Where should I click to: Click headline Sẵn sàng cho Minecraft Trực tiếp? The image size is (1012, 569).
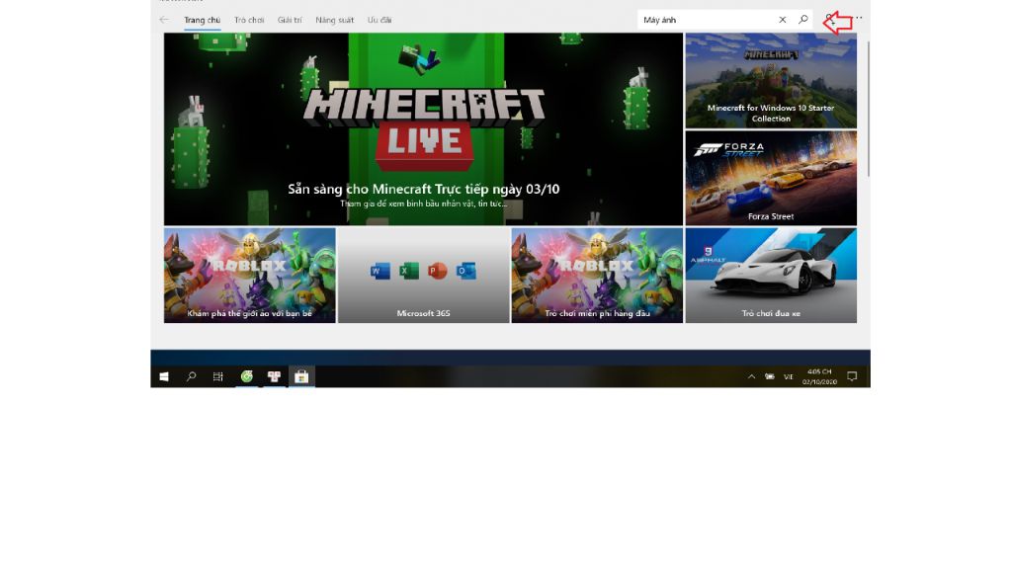pyautogui.click(x=423, y=189)
